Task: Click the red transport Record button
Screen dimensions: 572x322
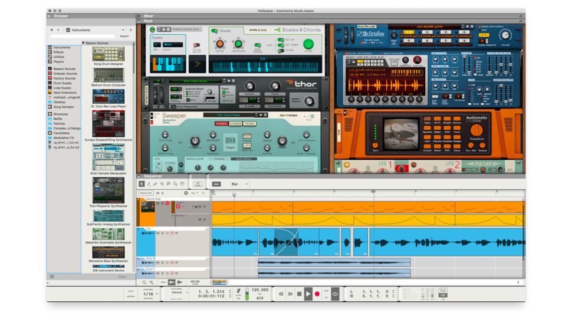Action: click(317, 294)
